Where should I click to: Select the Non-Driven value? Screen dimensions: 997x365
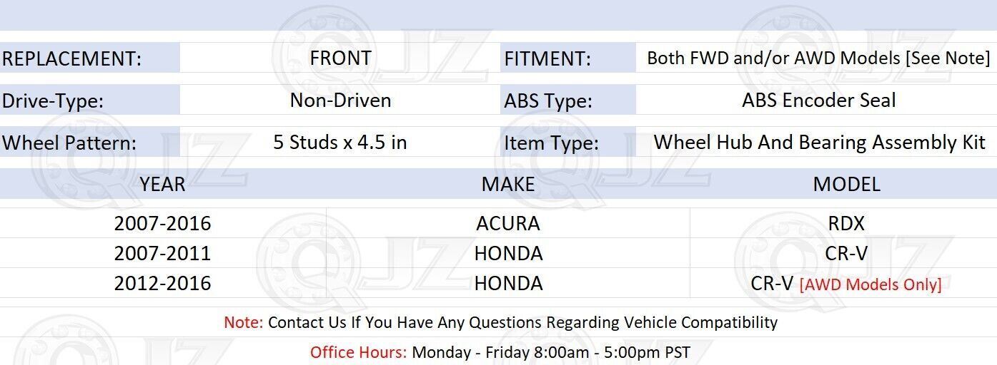(340, 101)
